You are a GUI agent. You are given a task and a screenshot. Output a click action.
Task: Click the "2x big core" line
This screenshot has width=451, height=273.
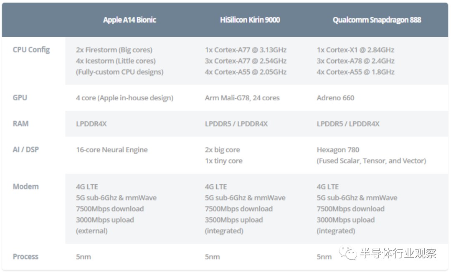click(x=222, y=150)
